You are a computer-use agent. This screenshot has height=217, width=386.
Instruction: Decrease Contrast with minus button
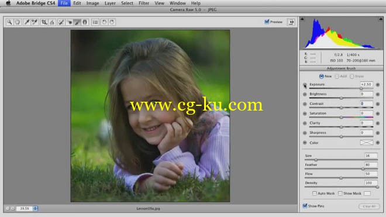(x=305, y=104)
